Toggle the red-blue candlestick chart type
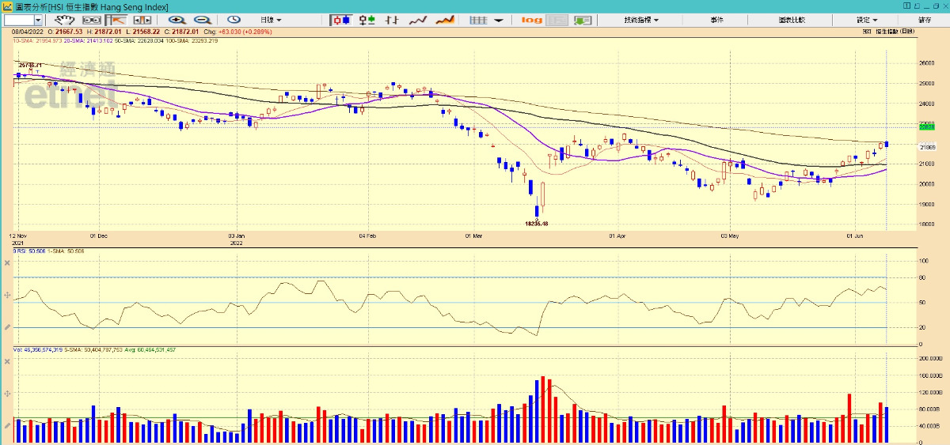The width and height of the screenshot is (950, 445). [341, 19]
